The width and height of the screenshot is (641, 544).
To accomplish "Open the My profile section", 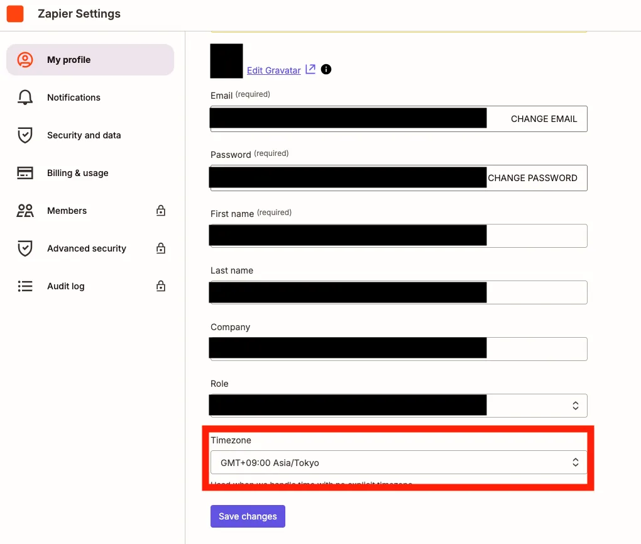I will (x=90, y=60).
